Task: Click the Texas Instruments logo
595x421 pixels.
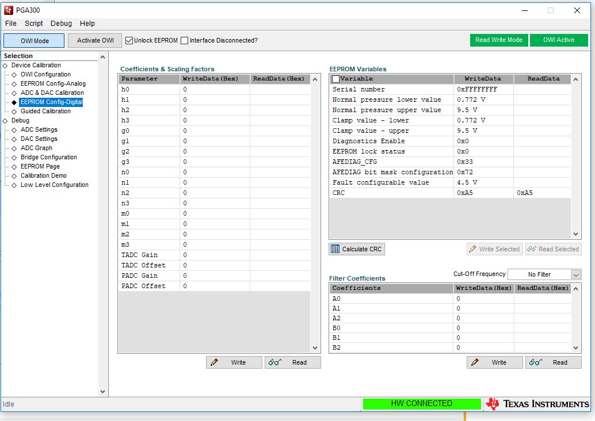Action: [x=537, y=404]
